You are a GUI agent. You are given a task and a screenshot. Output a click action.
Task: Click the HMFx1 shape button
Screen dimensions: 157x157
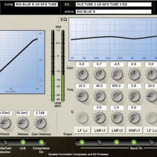click(135, 130)
